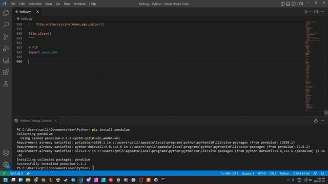Click the editor vertical scrollbar thumb

326,112
